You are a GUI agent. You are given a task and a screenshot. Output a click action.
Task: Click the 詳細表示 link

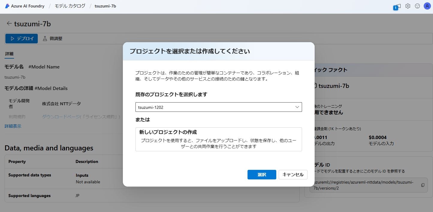13,126
